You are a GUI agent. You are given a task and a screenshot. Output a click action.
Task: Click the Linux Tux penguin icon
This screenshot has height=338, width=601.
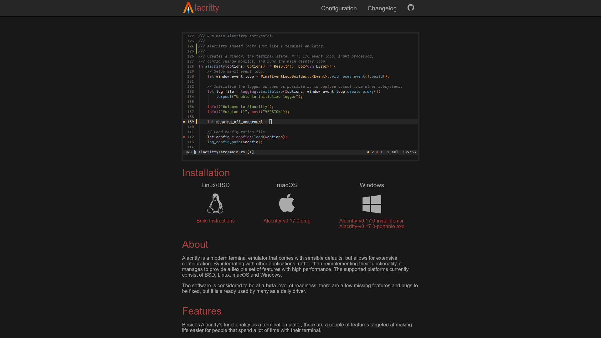(x=215, y=203)
